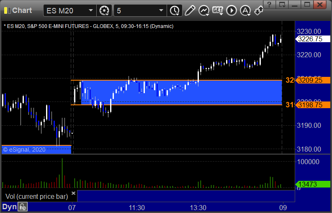Click the ES M20 symbol field
Screen dimensions: 332x213
click(70, 10)
